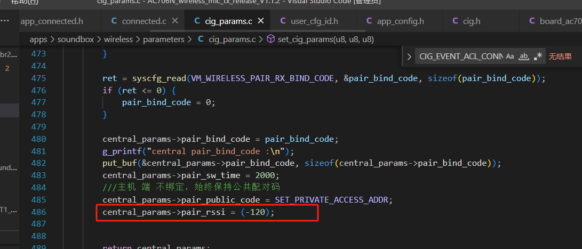
Task: Click the red '2' badge in sidebar
Action: [7, 68]
